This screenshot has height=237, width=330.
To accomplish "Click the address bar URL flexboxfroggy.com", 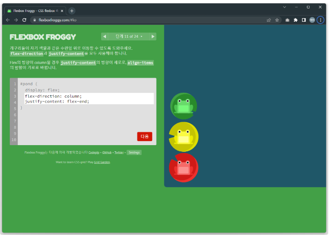I will point(58,20).
